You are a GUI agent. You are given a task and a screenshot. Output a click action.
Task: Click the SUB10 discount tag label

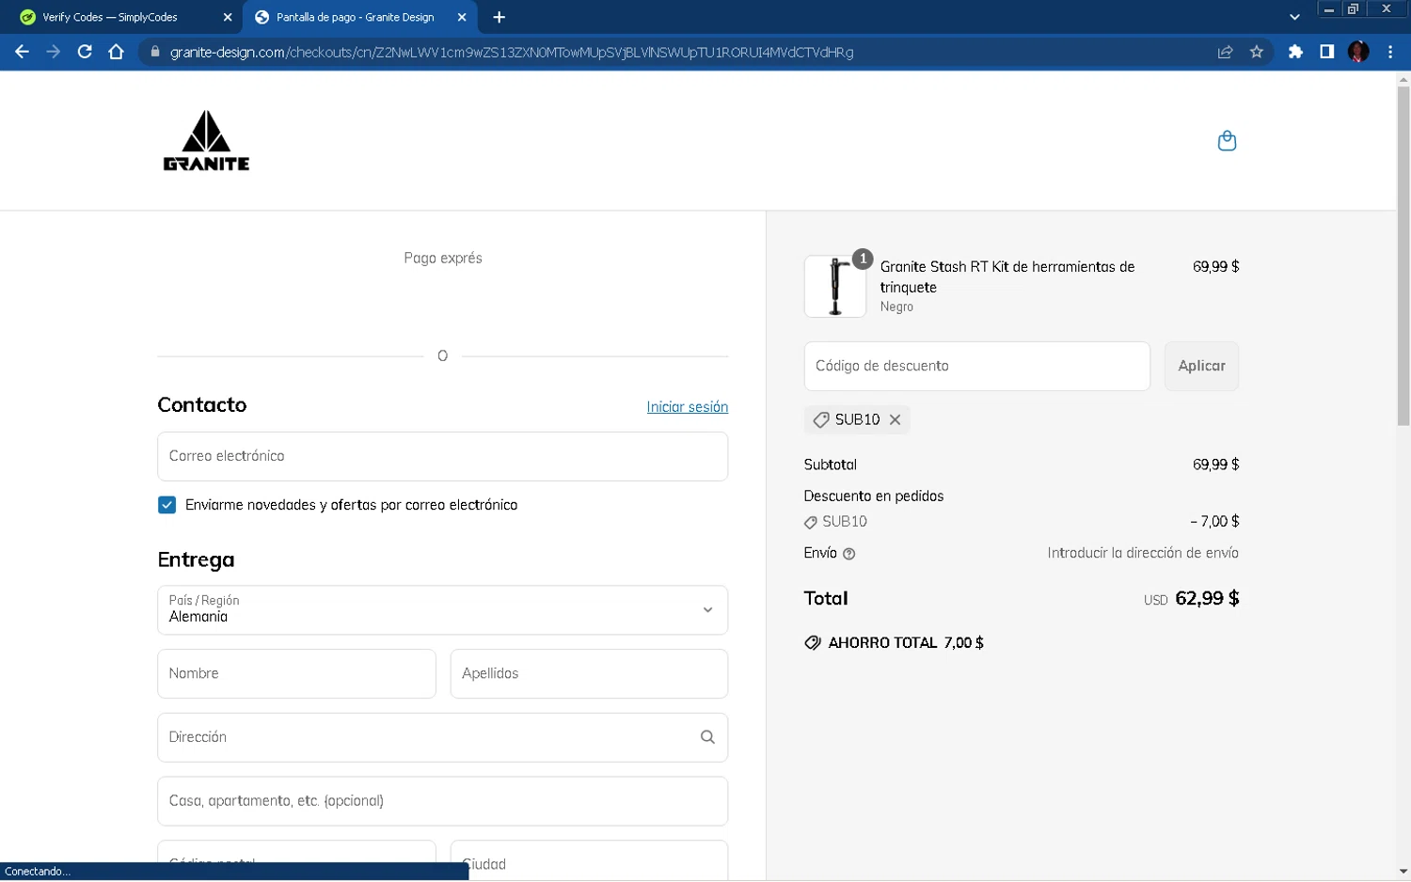coord(857,419)
